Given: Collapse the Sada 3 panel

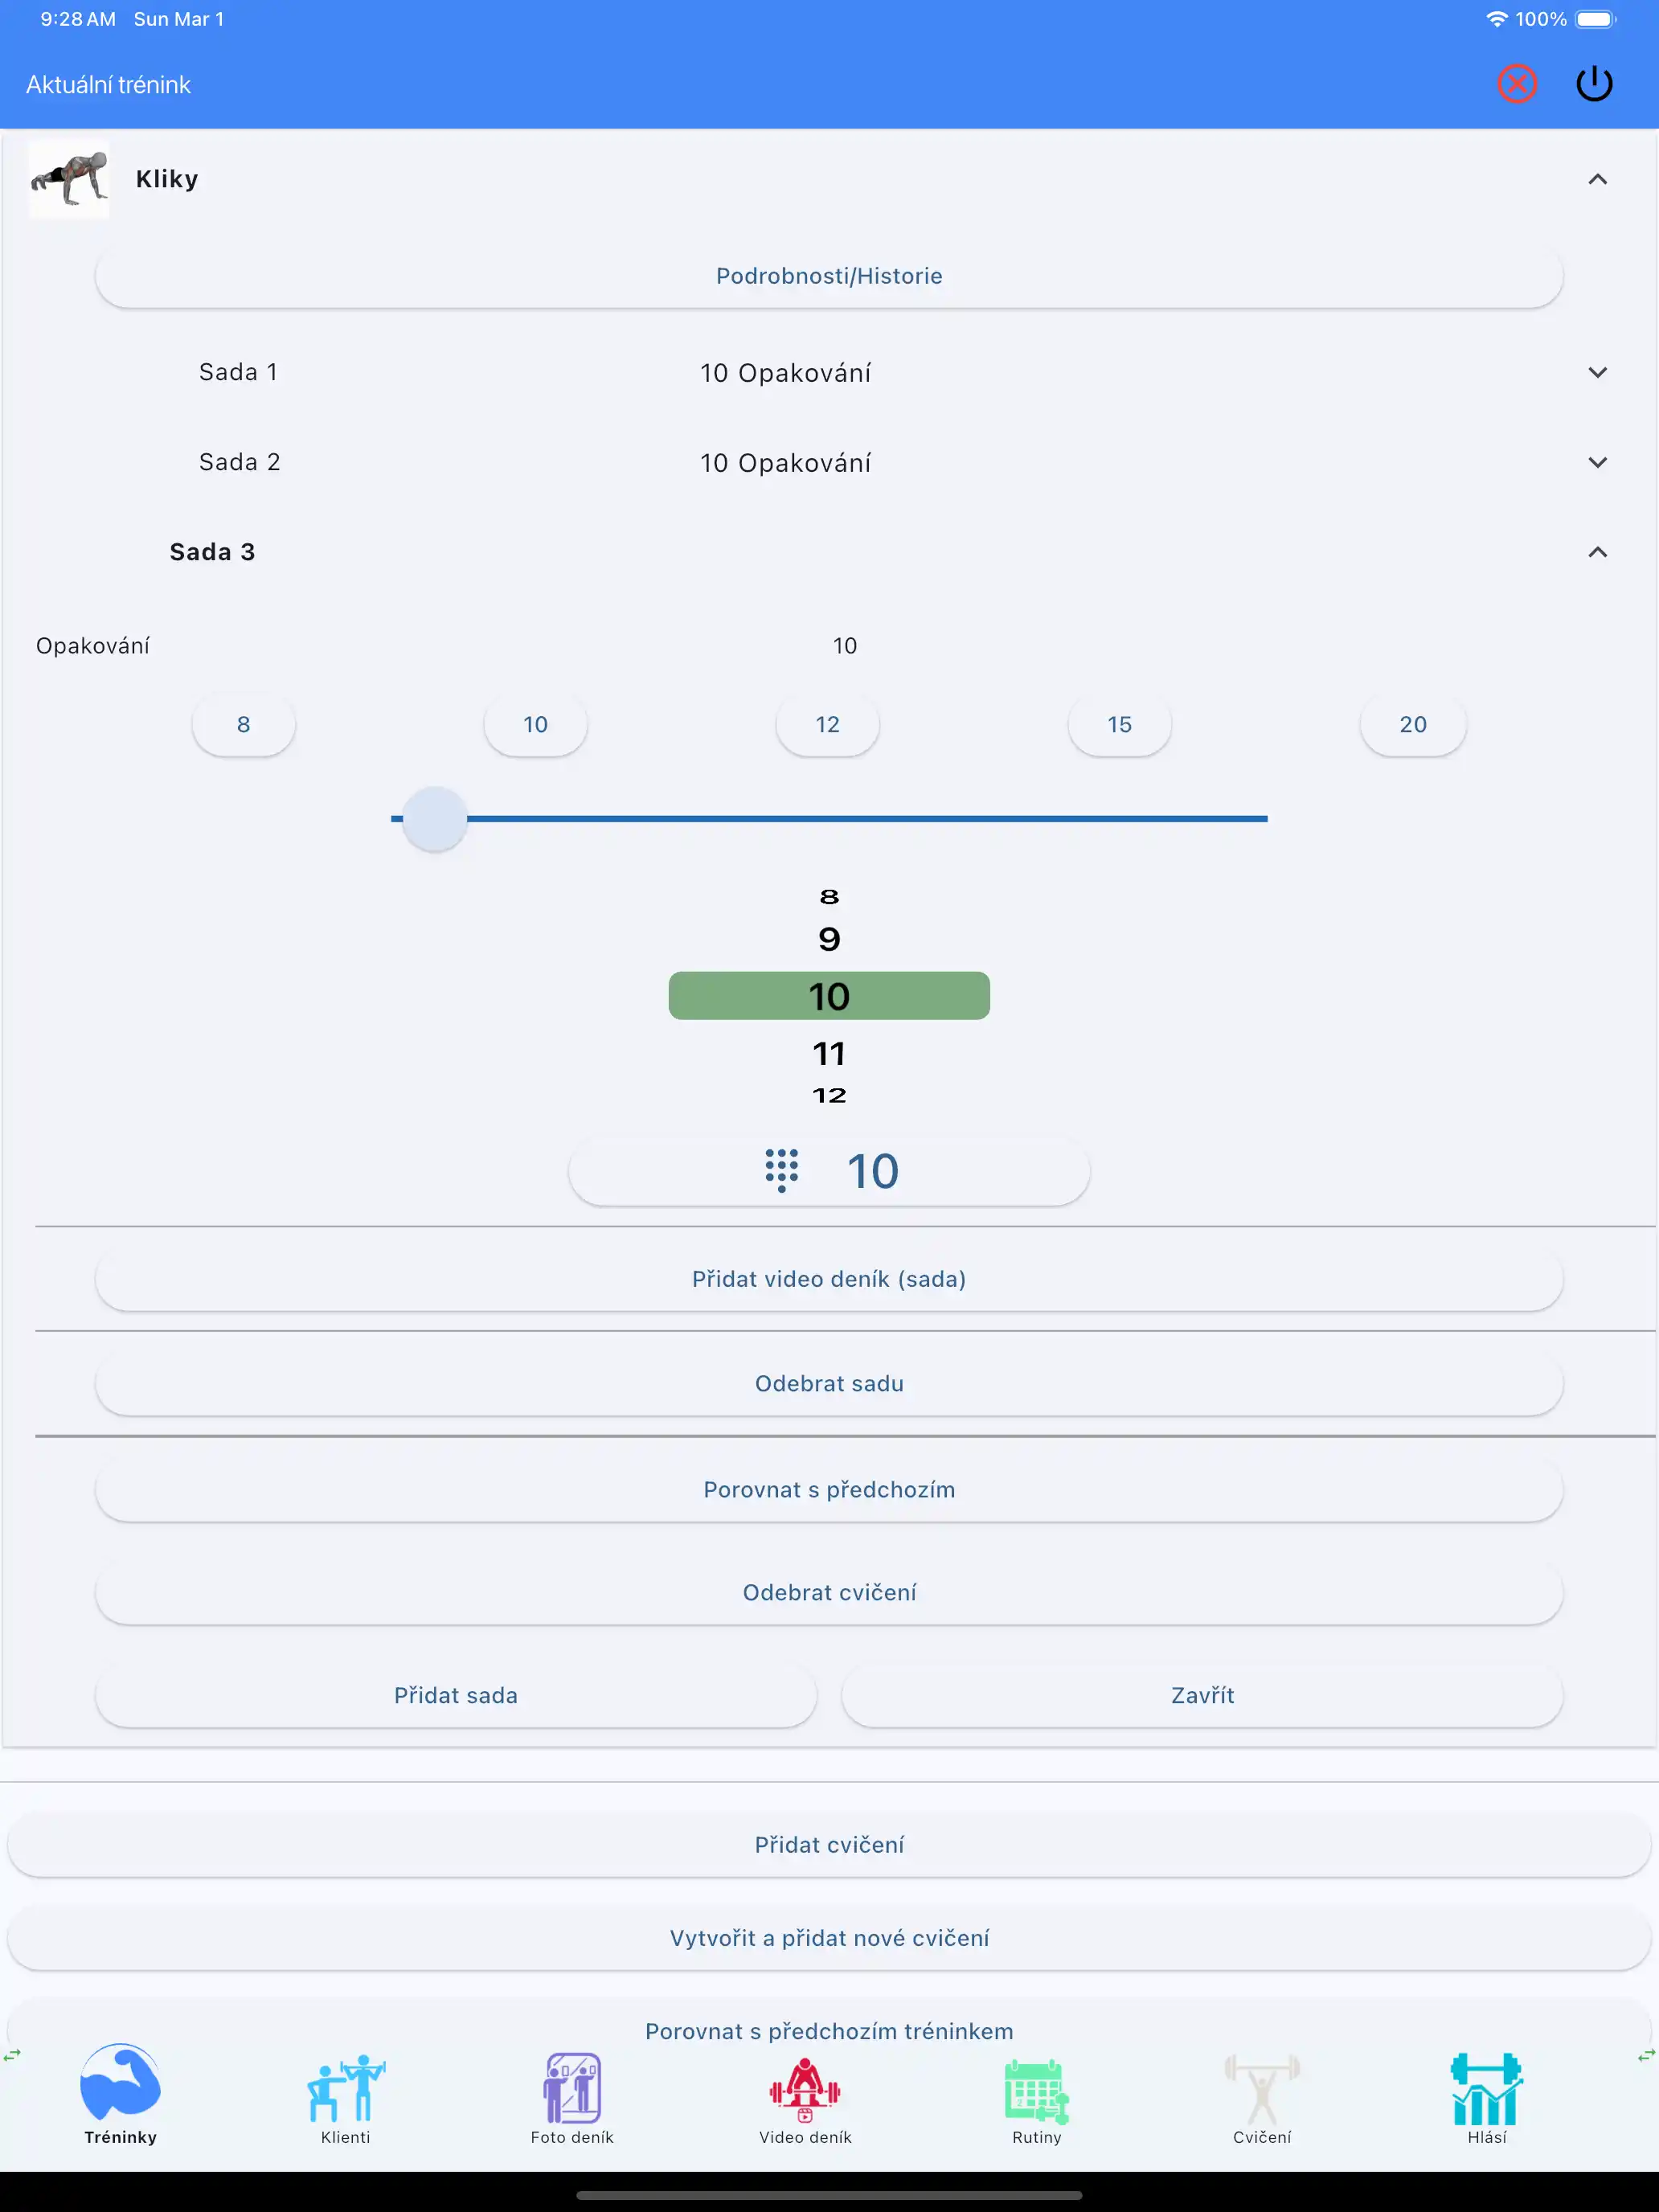Looking at the screenshot, I should tap(1597, 552).
